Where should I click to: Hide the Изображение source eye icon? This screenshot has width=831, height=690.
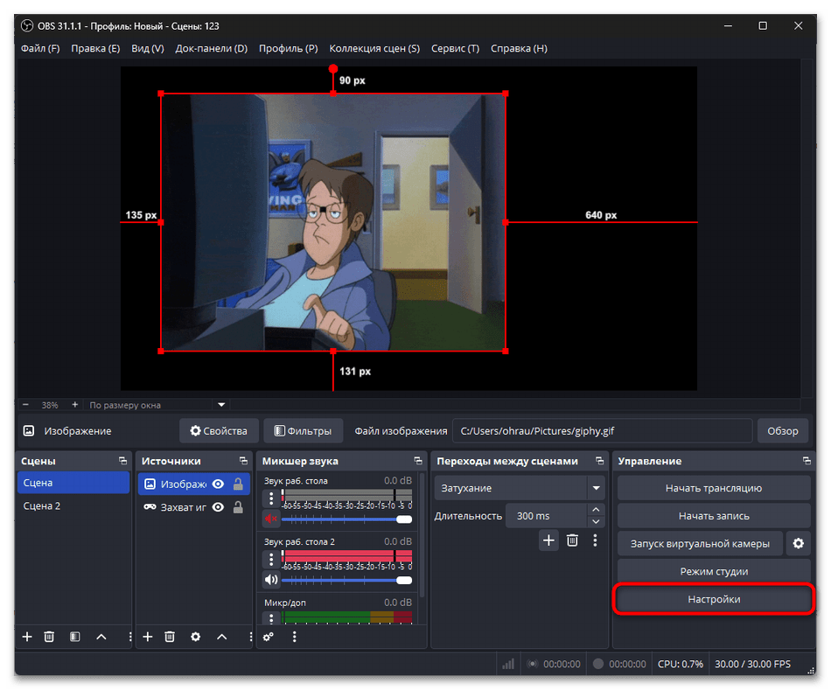tap(218, 484)
